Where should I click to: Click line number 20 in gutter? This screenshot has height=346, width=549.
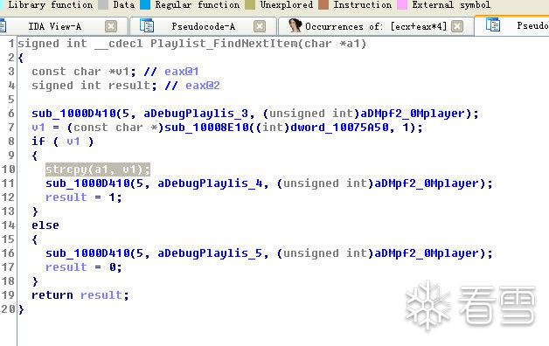pos(8,309)
